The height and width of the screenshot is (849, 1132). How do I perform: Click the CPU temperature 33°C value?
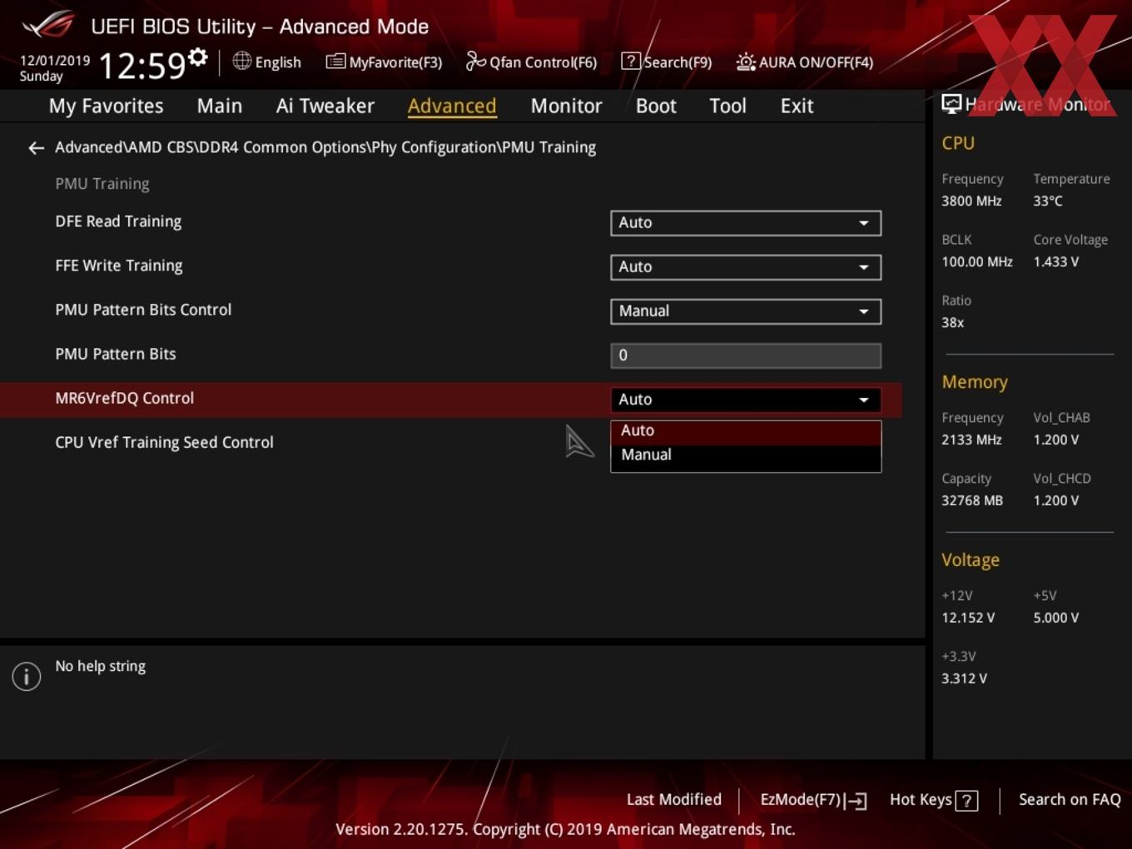tap(1048, 201)
